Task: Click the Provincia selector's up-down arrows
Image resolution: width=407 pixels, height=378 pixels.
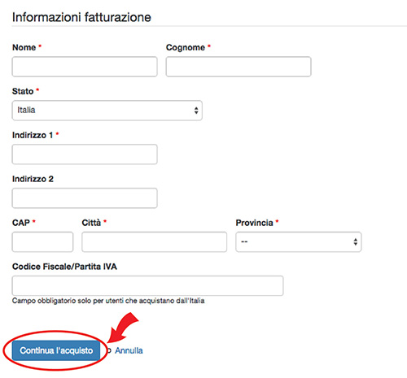Action: [356, 241]
